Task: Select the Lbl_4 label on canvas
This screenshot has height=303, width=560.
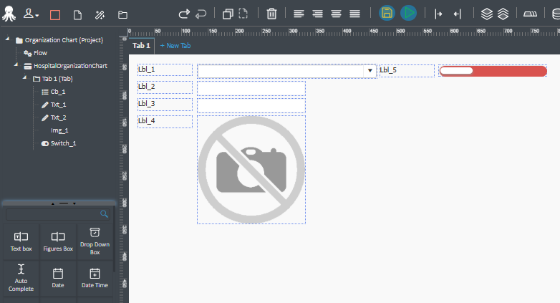Action: click(165, 122)
